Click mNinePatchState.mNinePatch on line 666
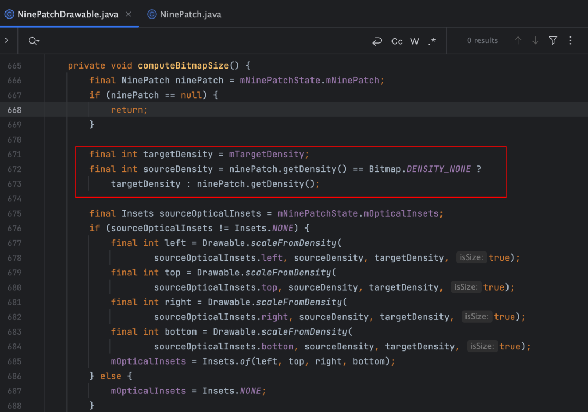588x412 pixels. 309,80
